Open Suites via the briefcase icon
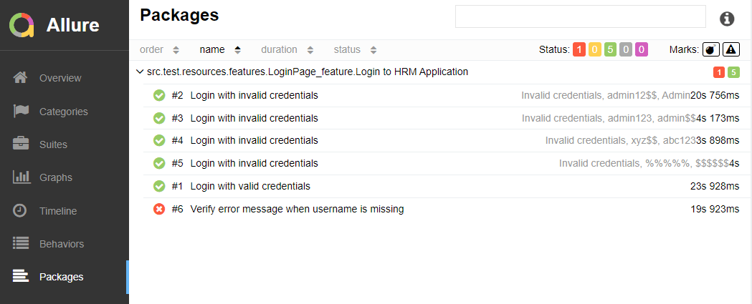752x304 pixels. (21, 144)
